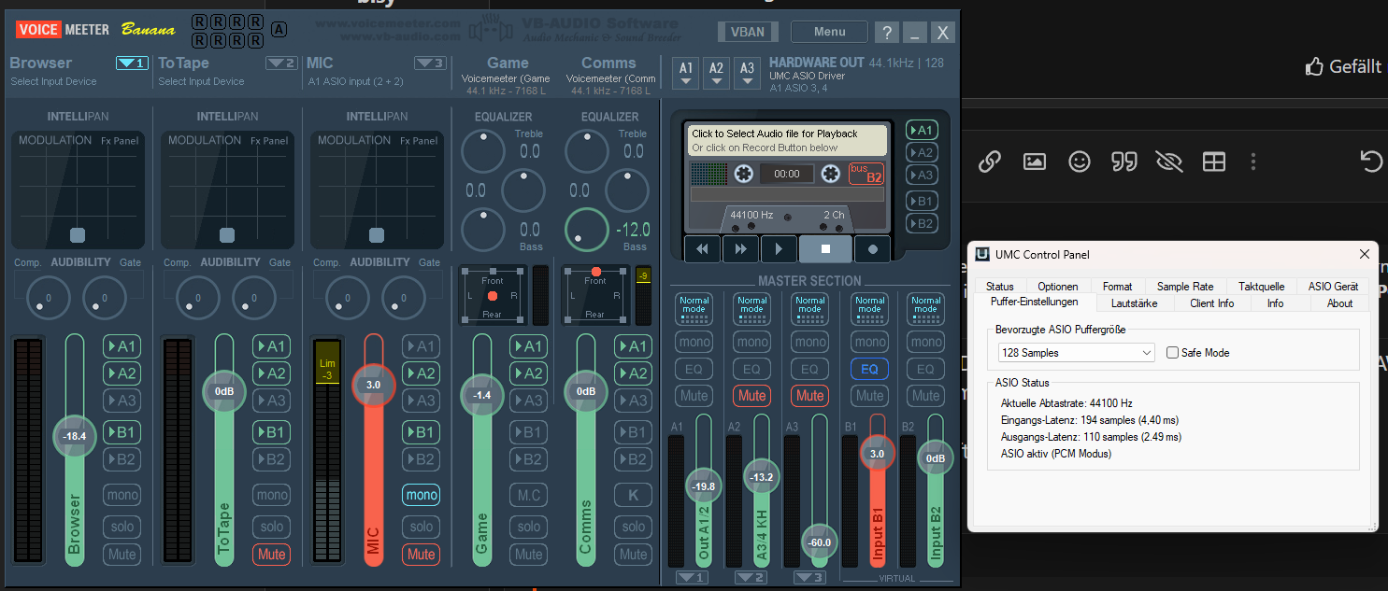Unmute the A3 bus
Screen dimensions: 1388x591
click(x=809, y=396)
